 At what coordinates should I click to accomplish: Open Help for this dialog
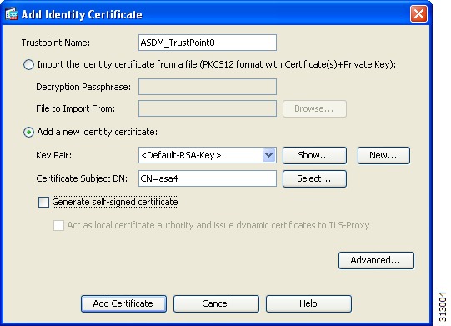[308, 303]
